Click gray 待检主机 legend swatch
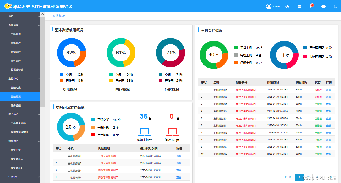 (x=236, y=55)
